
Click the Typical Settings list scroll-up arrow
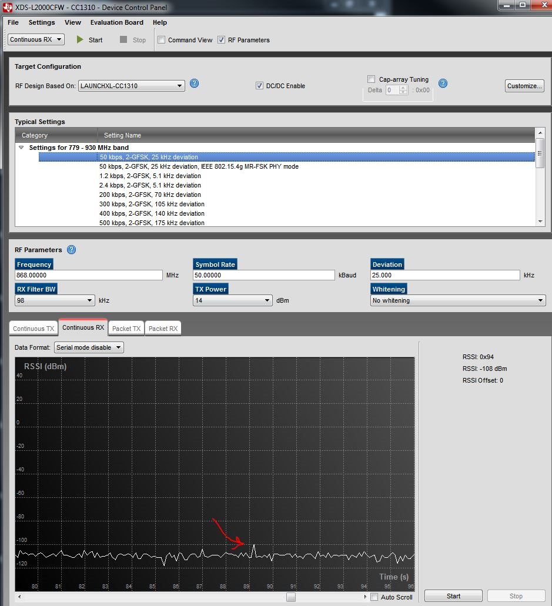coord(540,133)
